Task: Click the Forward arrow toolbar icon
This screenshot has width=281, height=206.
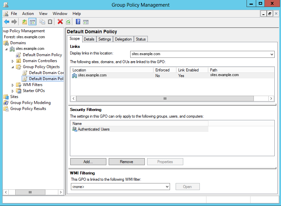Action: pyautogui.click(x=14, y=22)
